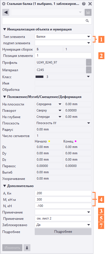109x254 pixels.
Task: Open the Плоскость XY dropdown
Action: (x=63, y=123)
